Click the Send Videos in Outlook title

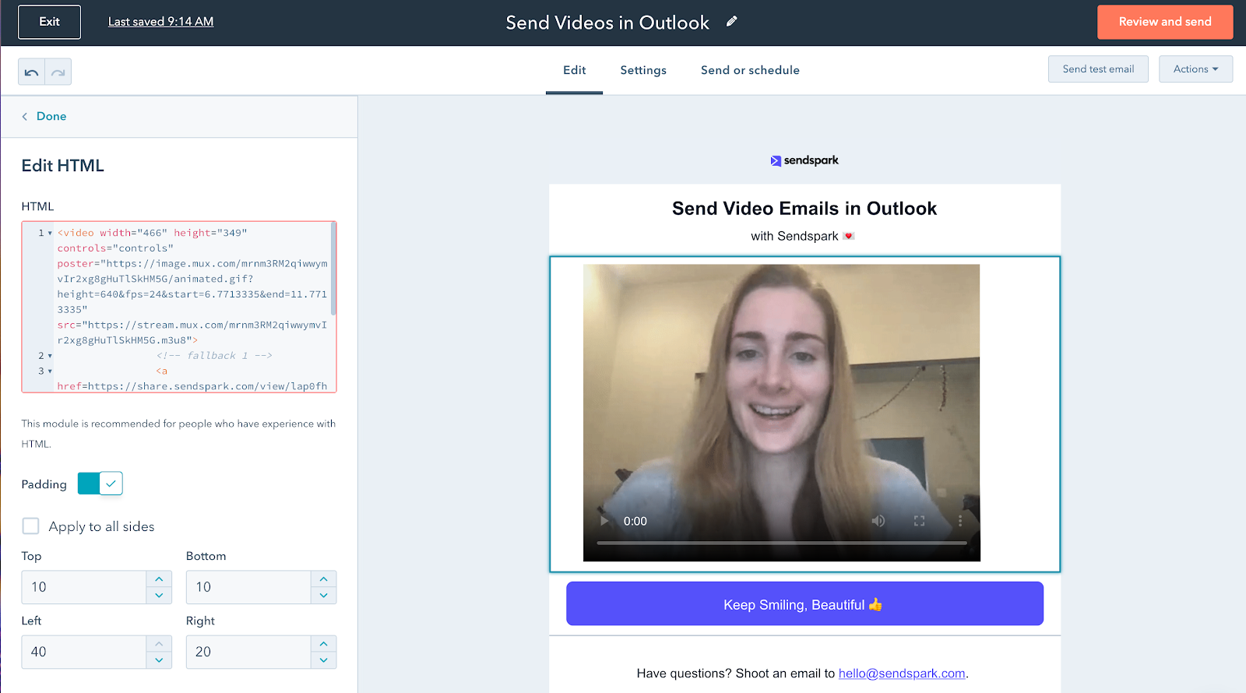tap(607, 23)
